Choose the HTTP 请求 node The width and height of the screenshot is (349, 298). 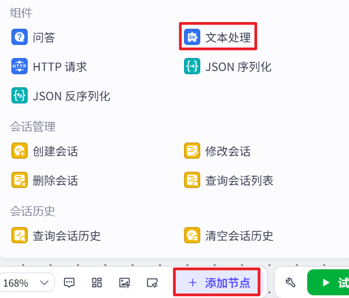[x=49, y=66]
